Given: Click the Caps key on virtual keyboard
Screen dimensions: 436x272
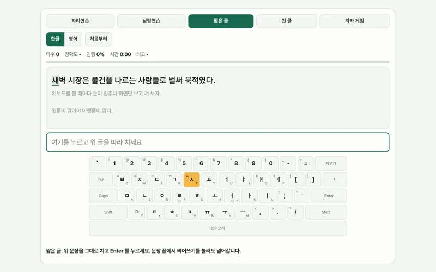Looking at the screenshot, I should (x=103, y=196).
